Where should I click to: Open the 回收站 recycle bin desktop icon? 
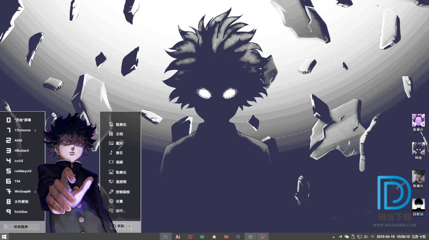tap(418, 207)
